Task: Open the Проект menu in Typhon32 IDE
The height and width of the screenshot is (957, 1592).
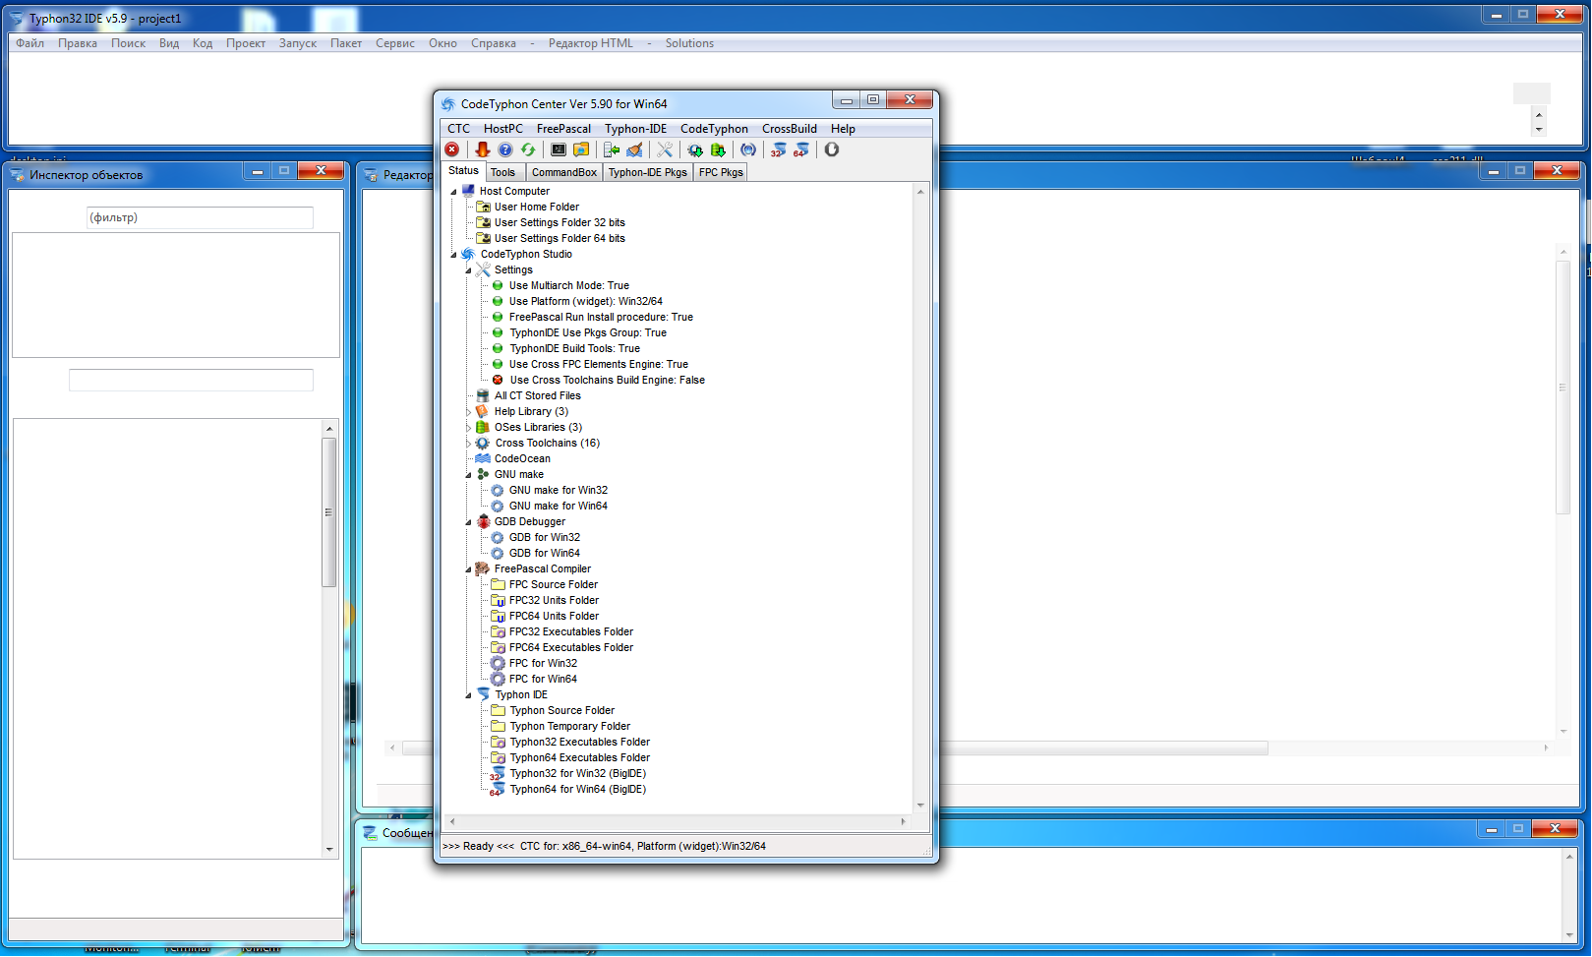Action: [246, 43]
